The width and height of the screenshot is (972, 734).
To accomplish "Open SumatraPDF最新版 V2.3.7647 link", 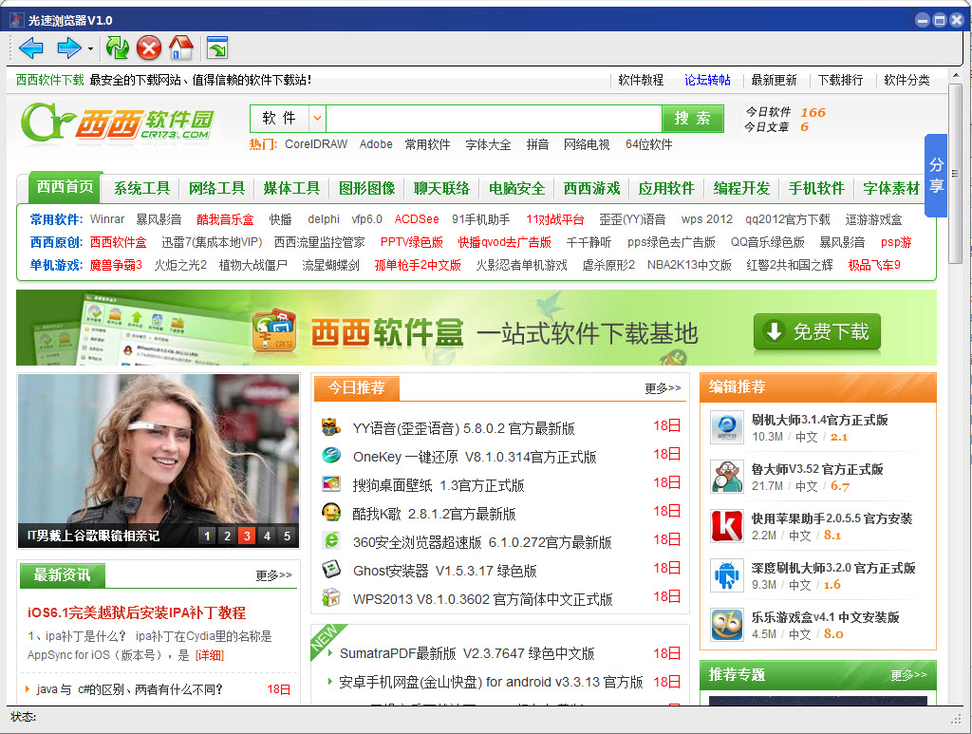I will pyautogui.click(x=467, y=653).
